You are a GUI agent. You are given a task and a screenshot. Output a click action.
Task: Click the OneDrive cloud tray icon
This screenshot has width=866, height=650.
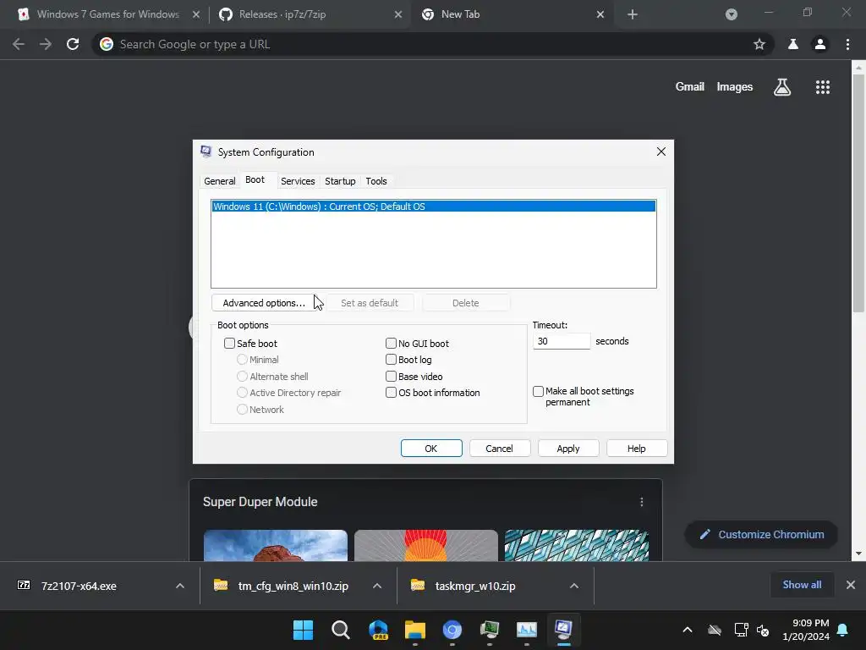coord(715,630)
